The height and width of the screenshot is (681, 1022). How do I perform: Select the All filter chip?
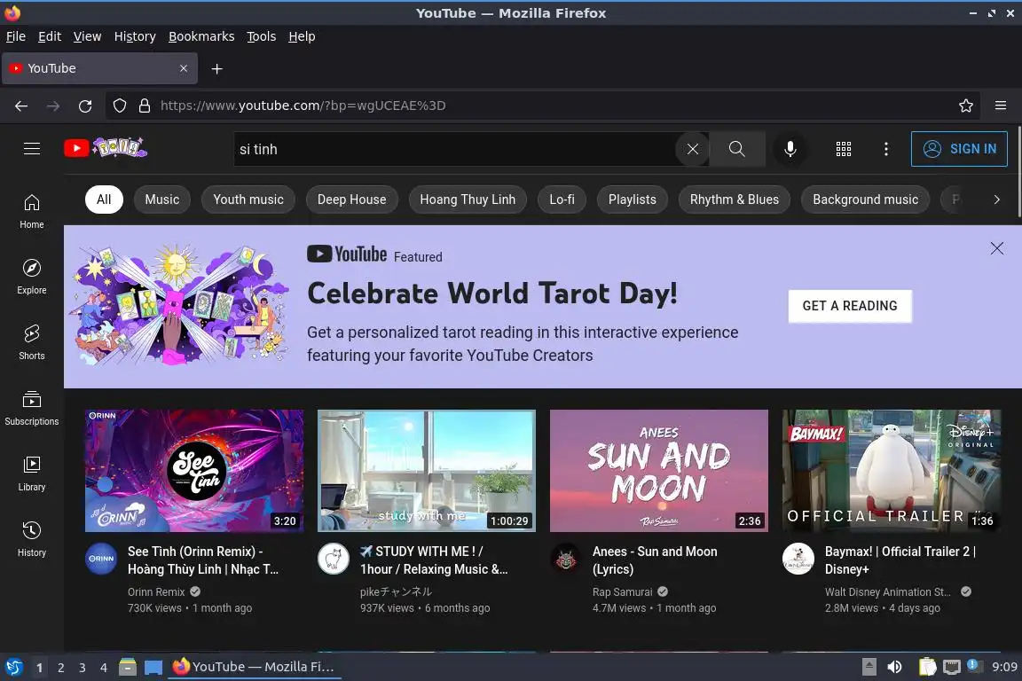(104, 200)
